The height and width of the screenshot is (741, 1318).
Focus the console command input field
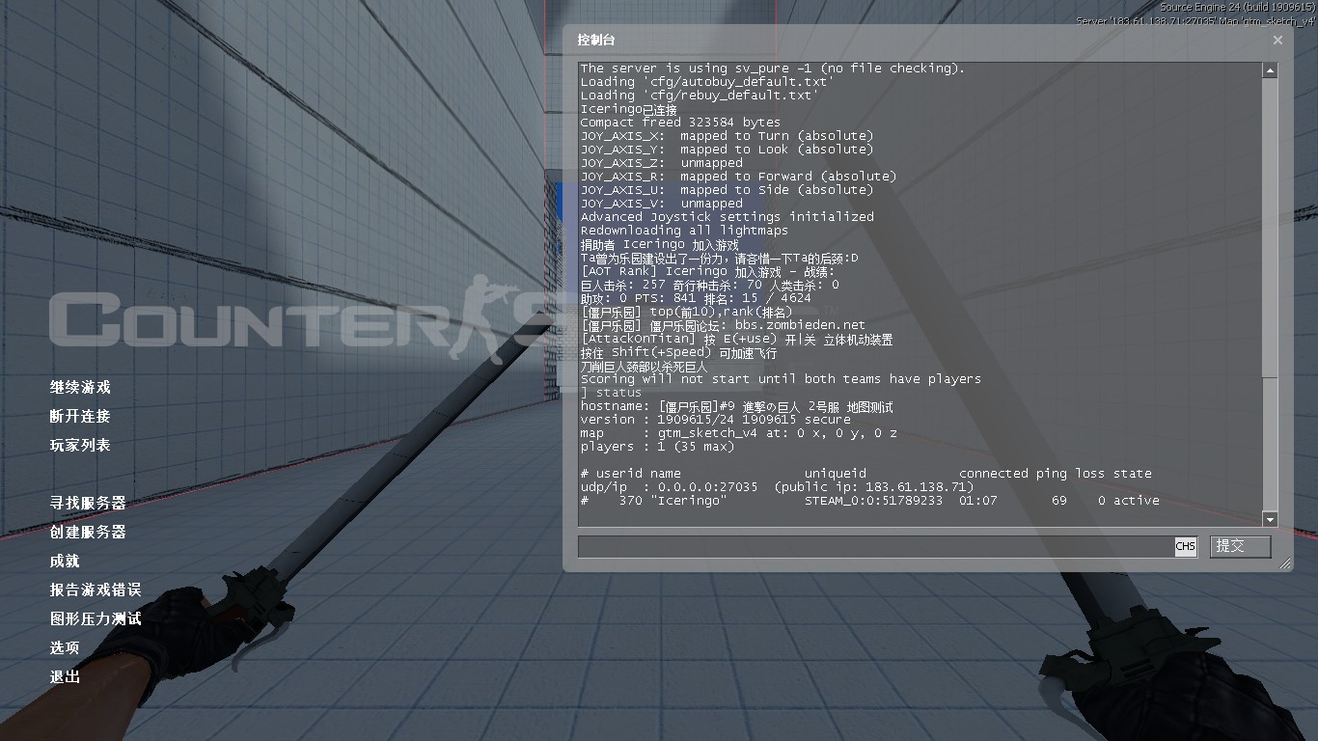click(875, 546)
